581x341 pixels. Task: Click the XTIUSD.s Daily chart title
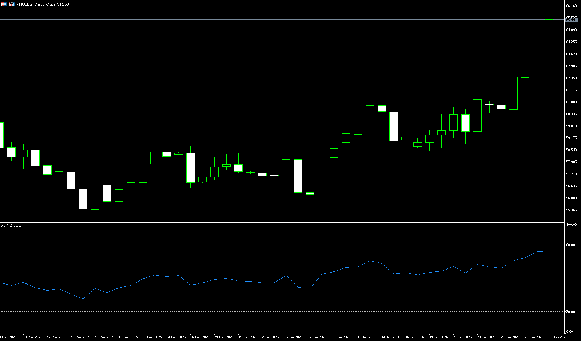[x=43, y=4]
